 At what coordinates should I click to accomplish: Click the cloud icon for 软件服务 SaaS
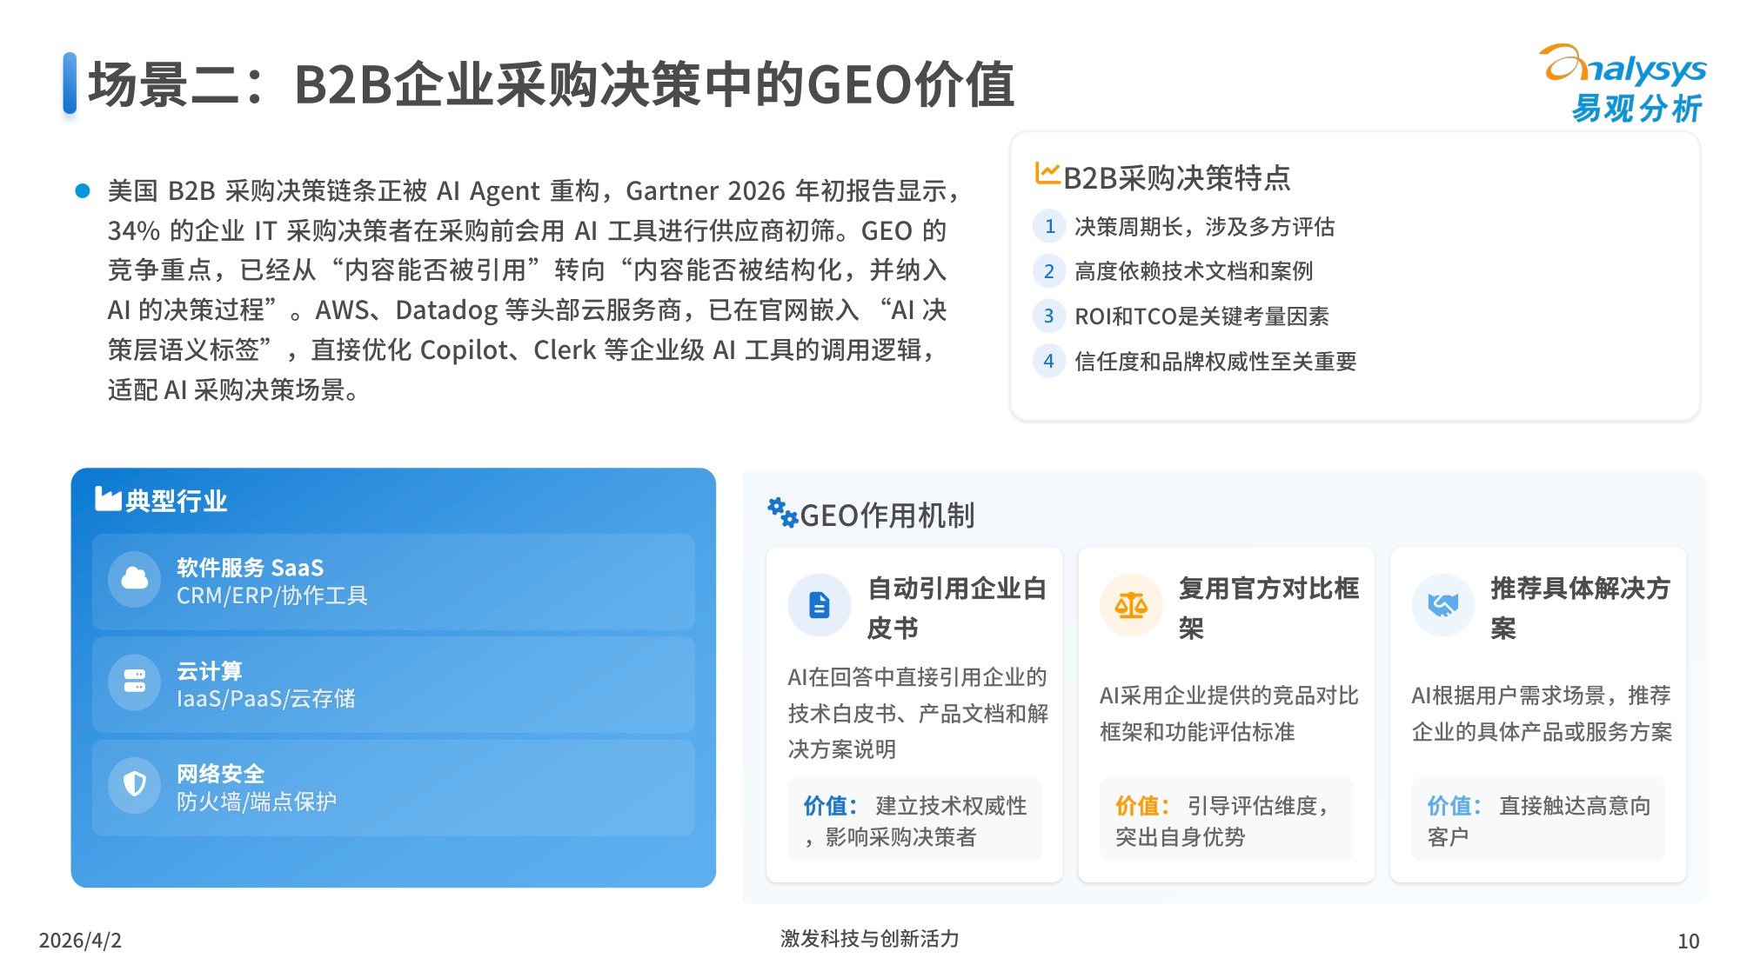[x=135, y=578]
